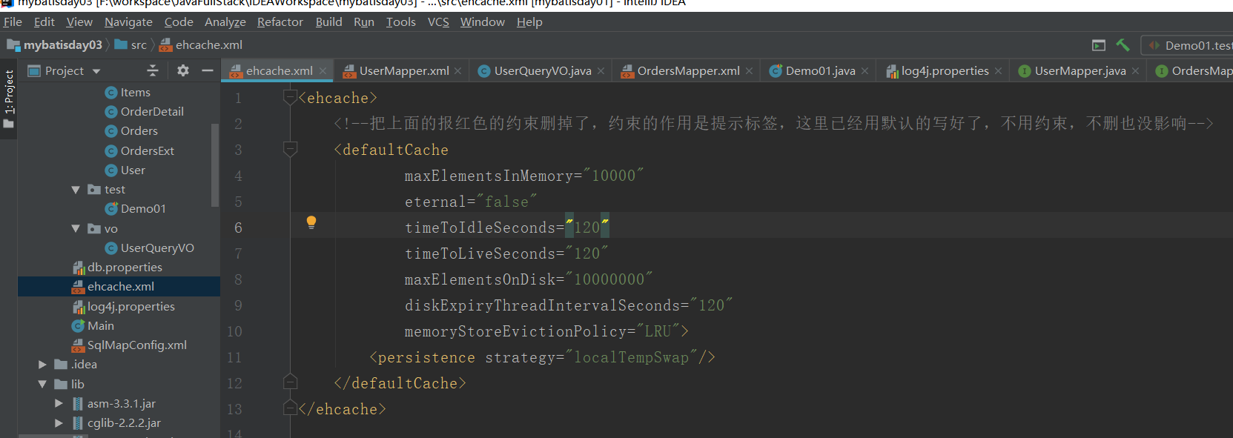
Task: Open the Refactor menu
Action: point(280,22)
